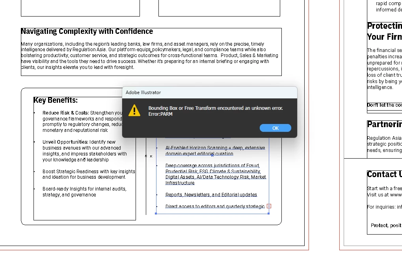The image size is (402, 270).
Task: Click the bottom-right handle of the selected text frame
Action: click(x=269, y=213)
